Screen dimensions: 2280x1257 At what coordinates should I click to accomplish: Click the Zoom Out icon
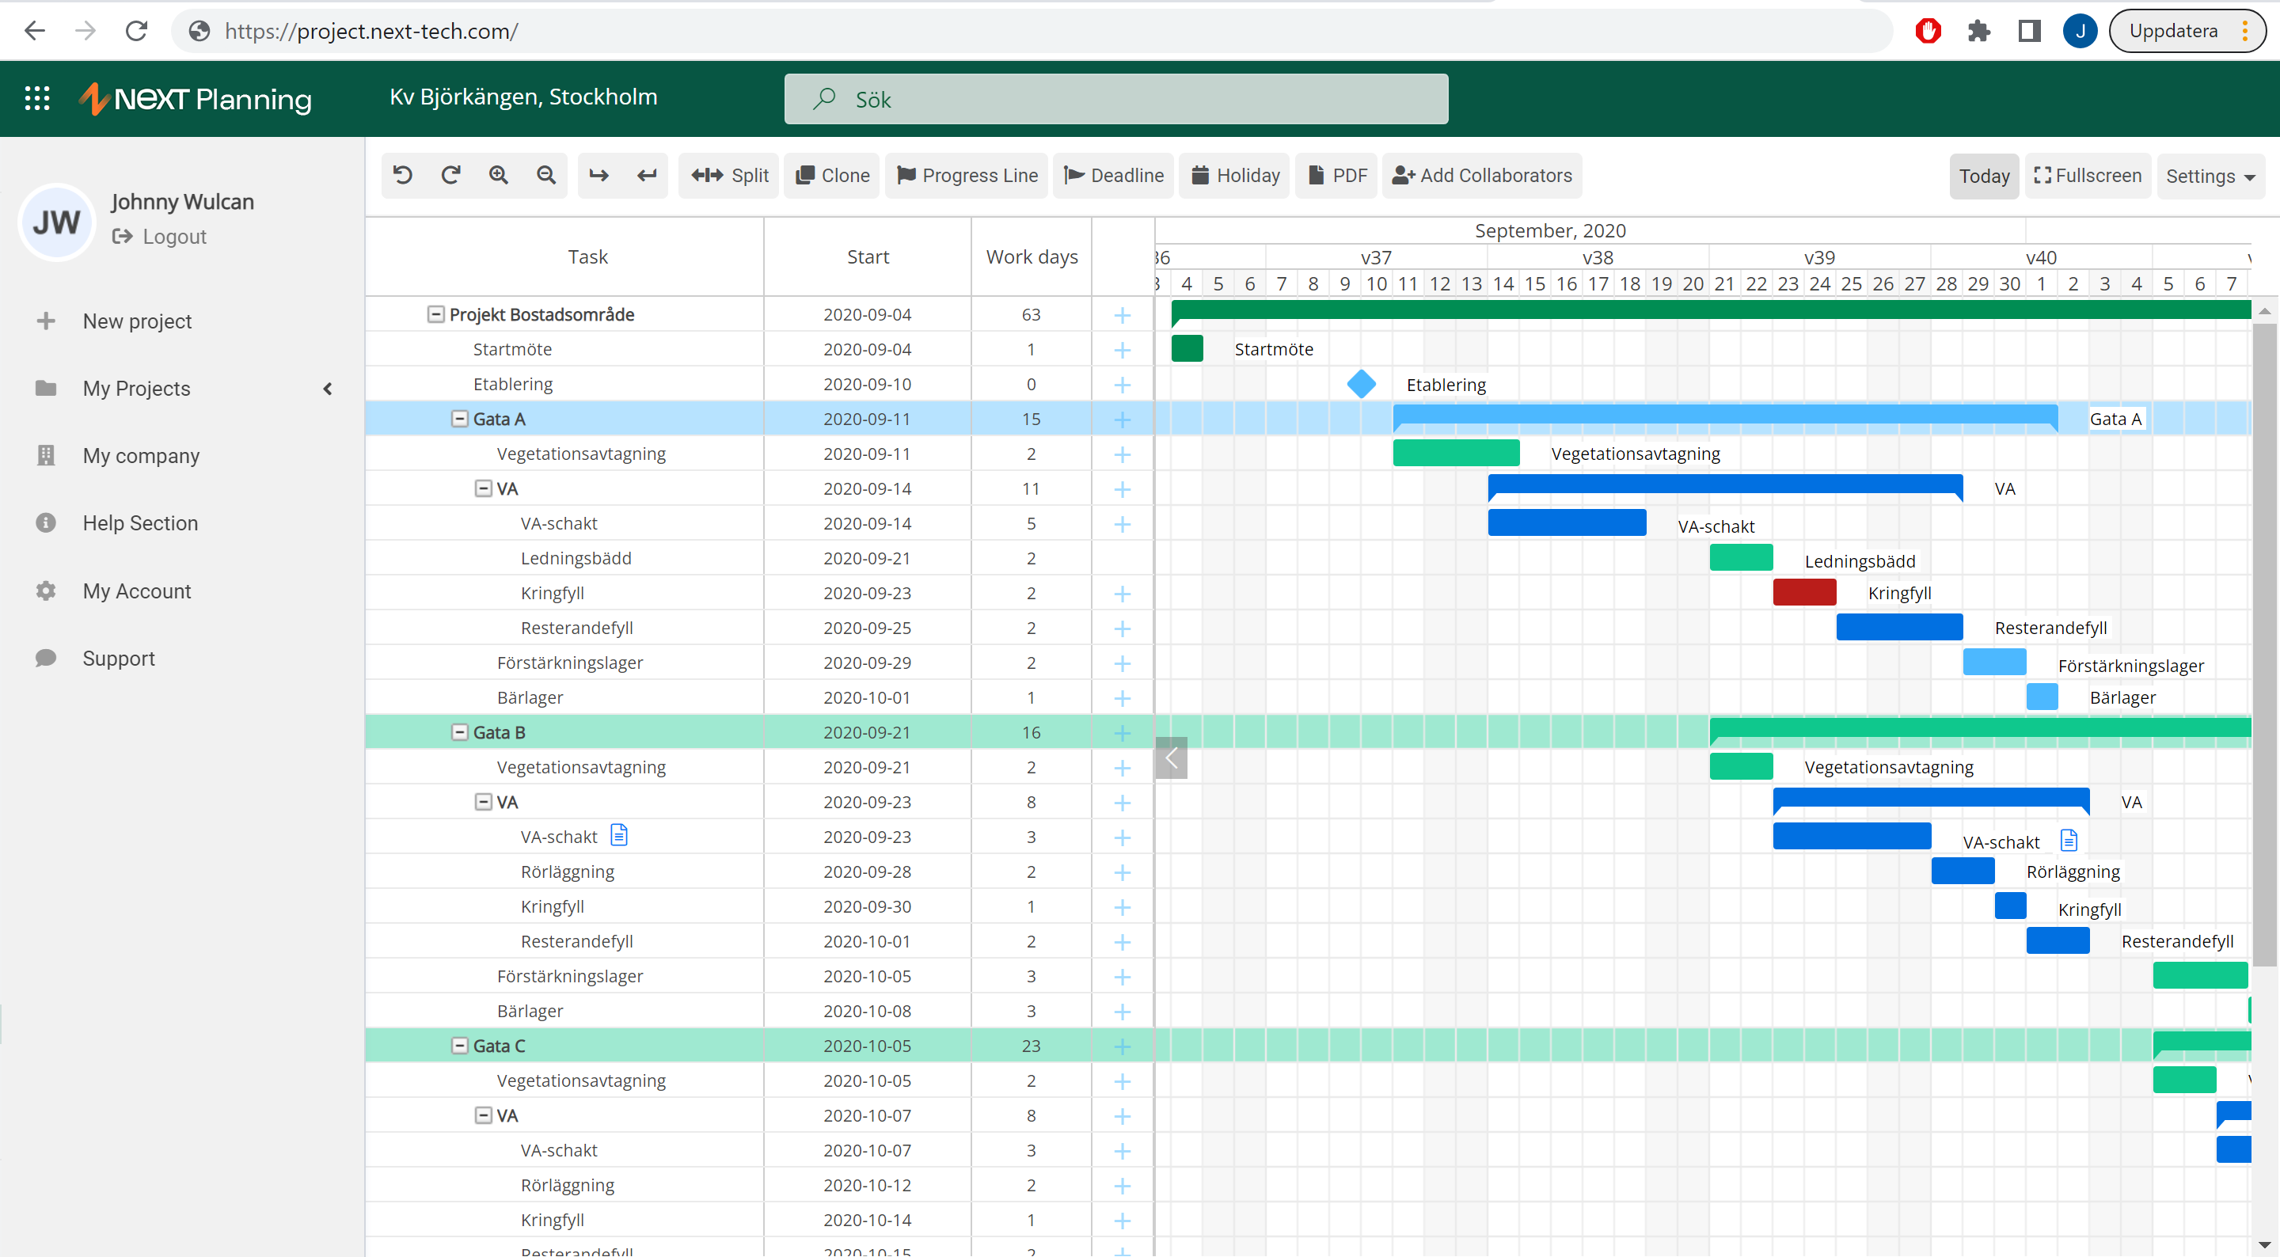click(546, 175)
